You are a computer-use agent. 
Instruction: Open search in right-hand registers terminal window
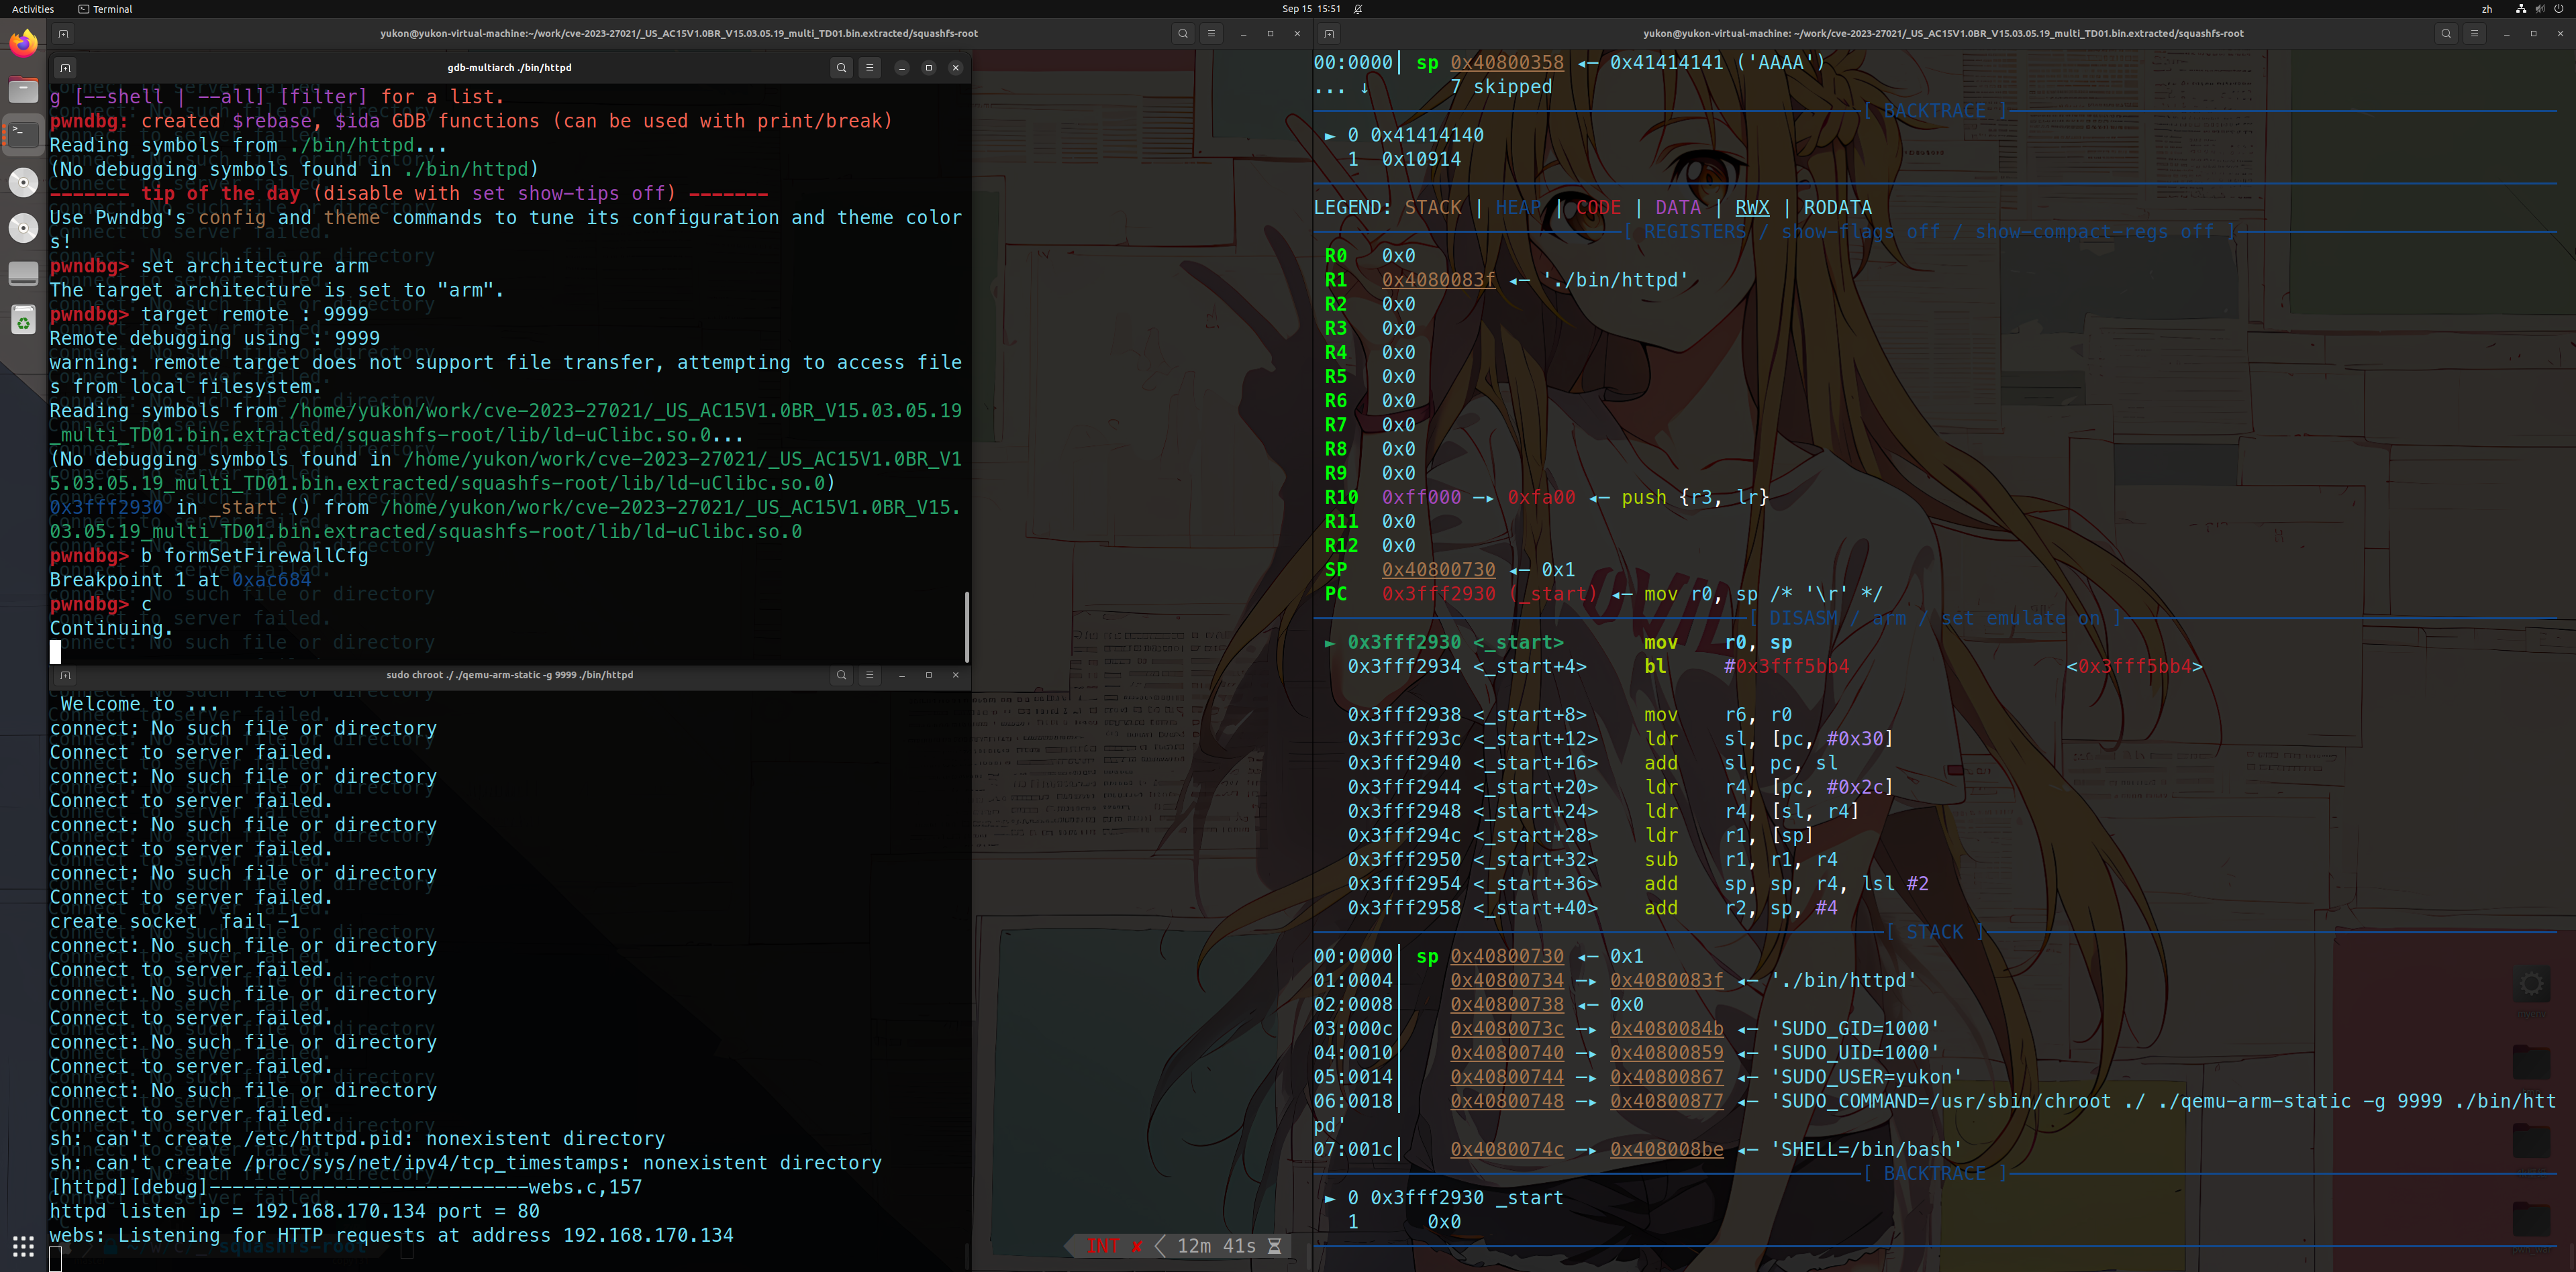[x=2446, y=34]
